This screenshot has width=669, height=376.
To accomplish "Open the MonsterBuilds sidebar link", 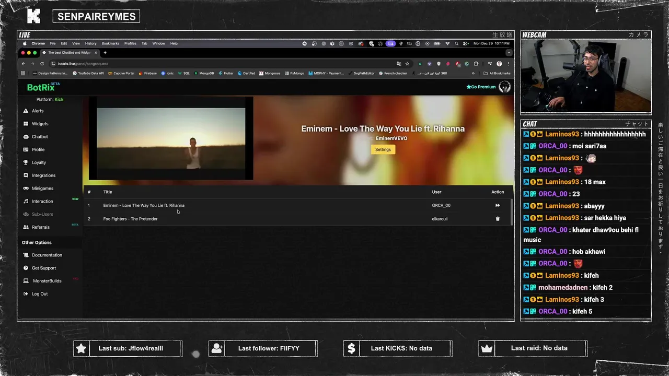I will (x=47, y=281).
